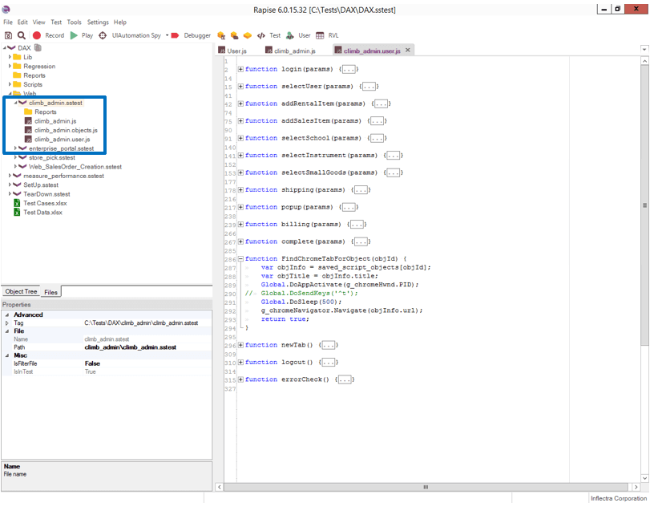
Task: Open UIAutomation Spy crosshair tool
Action: pyautogui.click(x=103, y=35)
